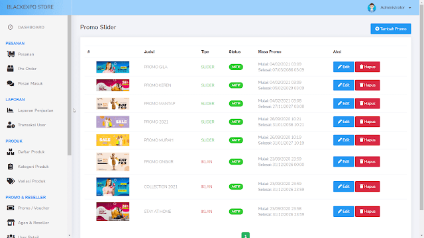Delete COLLECTION 2021 with Hapus
Viewport: 424px width, 238px height.
coord(367,186)
